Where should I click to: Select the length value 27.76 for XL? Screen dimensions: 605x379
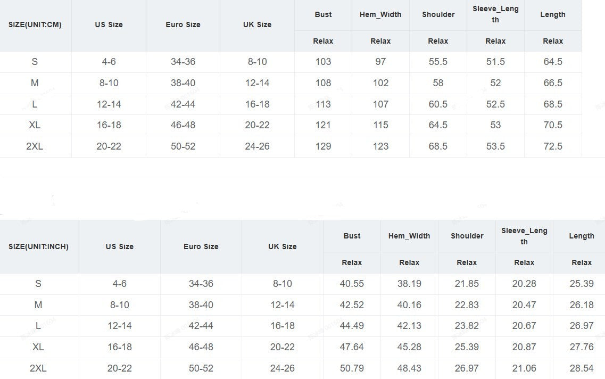[x=582, y=347]
